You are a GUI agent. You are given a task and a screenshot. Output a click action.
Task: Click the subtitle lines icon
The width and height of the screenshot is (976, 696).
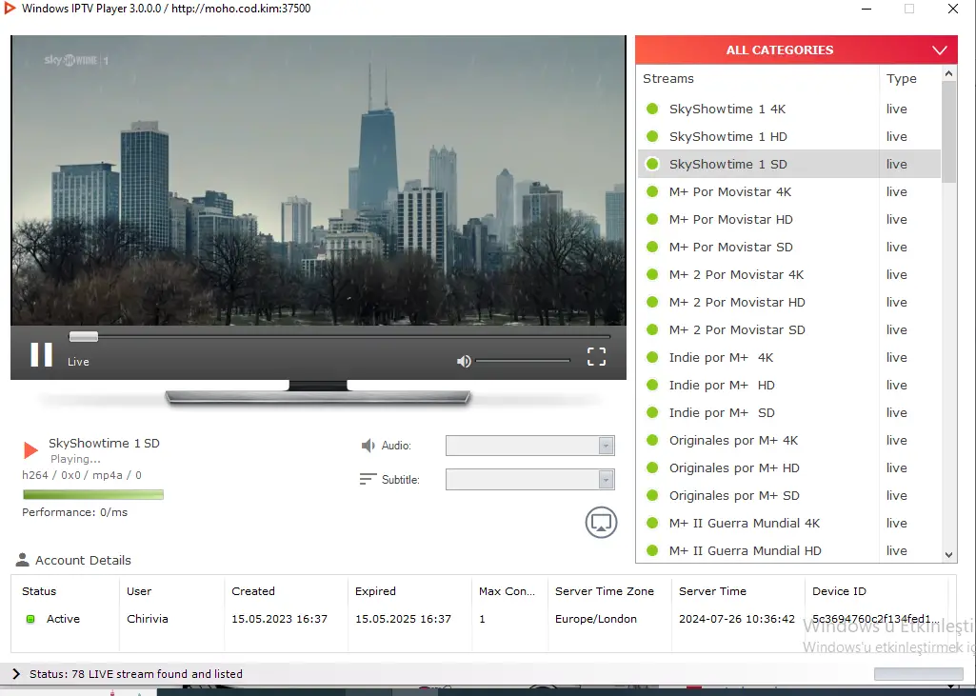click(x=368, y=479)
